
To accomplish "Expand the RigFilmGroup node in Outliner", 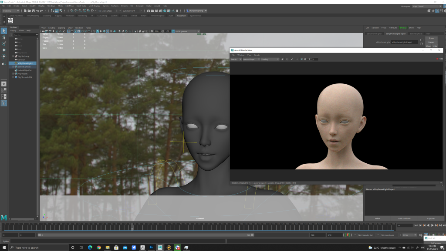I will tap(14, 56).
